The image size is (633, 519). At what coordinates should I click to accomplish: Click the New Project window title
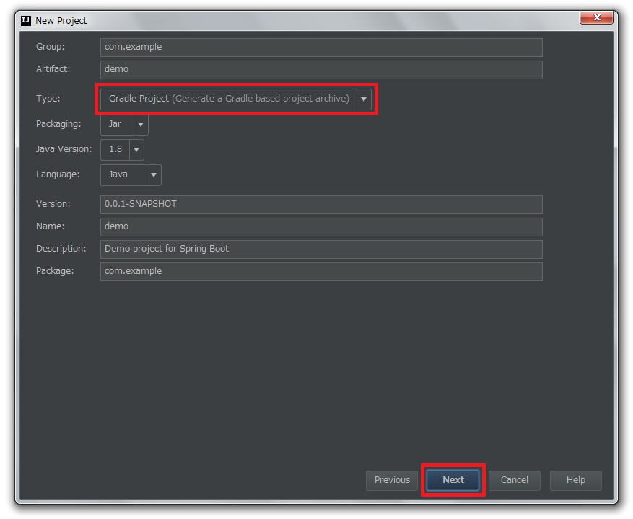point(61,21)
